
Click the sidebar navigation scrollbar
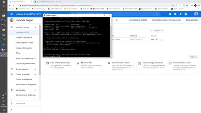(40, 50)
